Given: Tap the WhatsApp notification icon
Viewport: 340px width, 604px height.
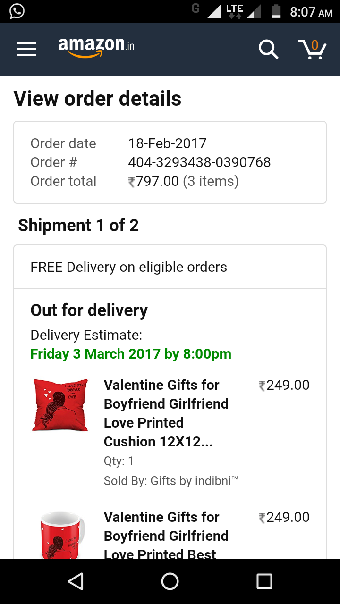Looking at the screenshot, I should (17, 11).
